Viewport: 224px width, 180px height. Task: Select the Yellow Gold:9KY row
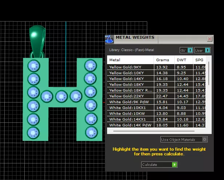pos(156,67)
